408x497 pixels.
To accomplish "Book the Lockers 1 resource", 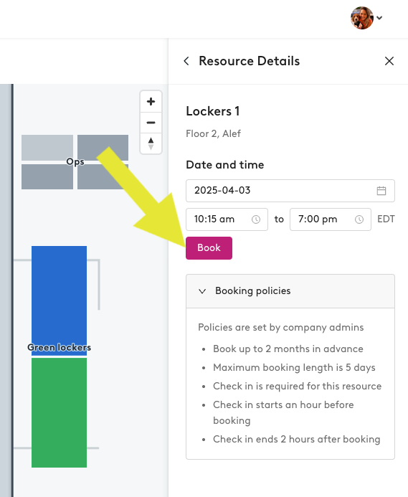I will click(x=209, y=248).
